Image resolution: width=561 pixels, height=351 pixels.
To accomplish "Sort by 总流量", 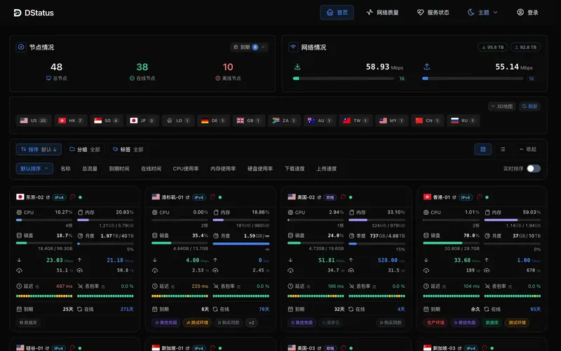I will pos(90,168).
